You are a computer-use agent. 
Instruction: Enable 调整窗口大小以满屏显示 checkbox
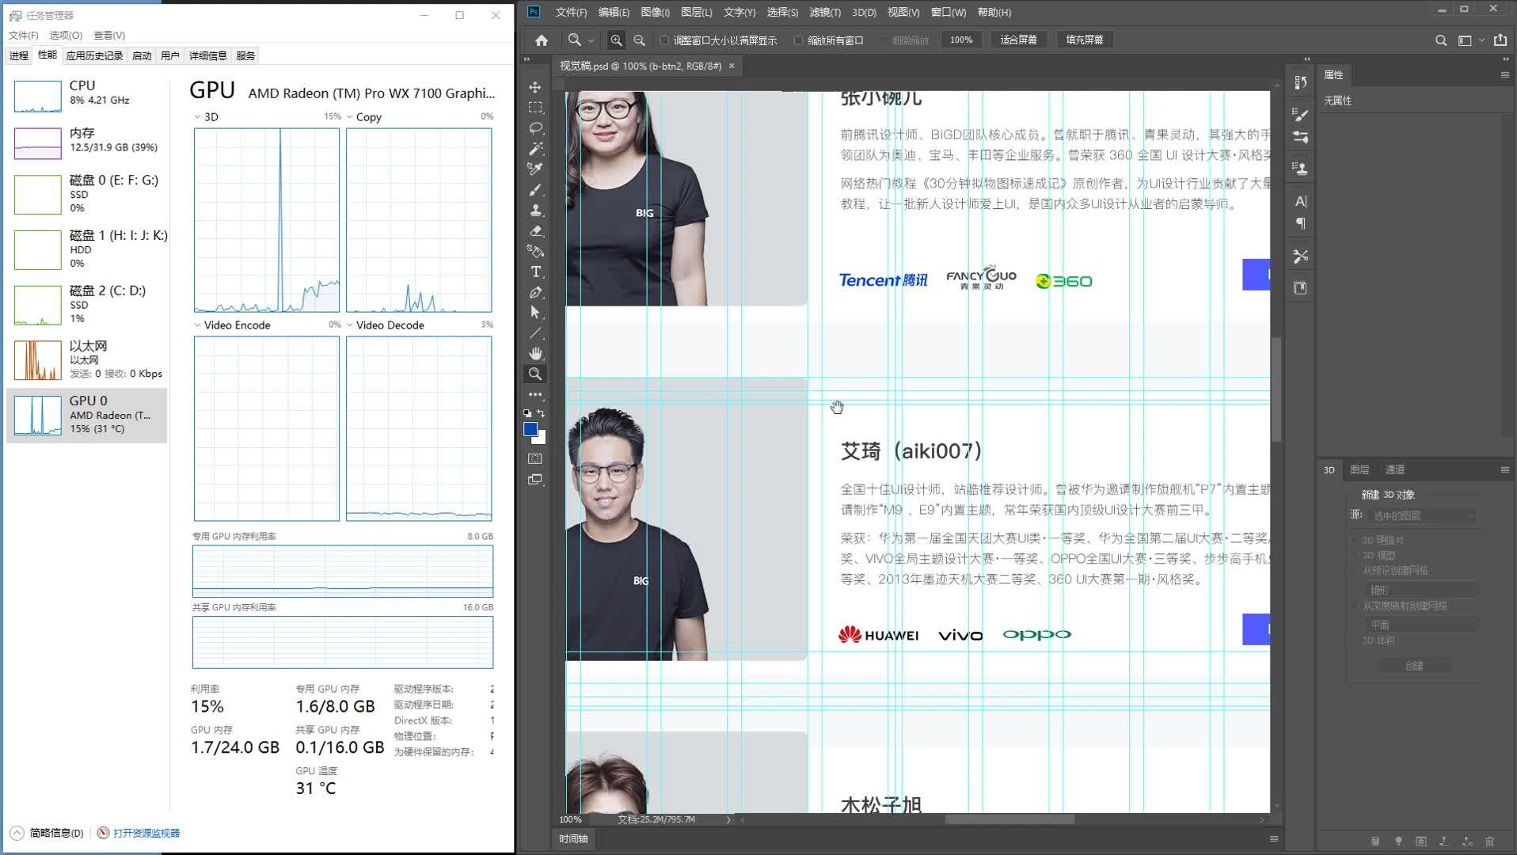[x=664, y=40]
